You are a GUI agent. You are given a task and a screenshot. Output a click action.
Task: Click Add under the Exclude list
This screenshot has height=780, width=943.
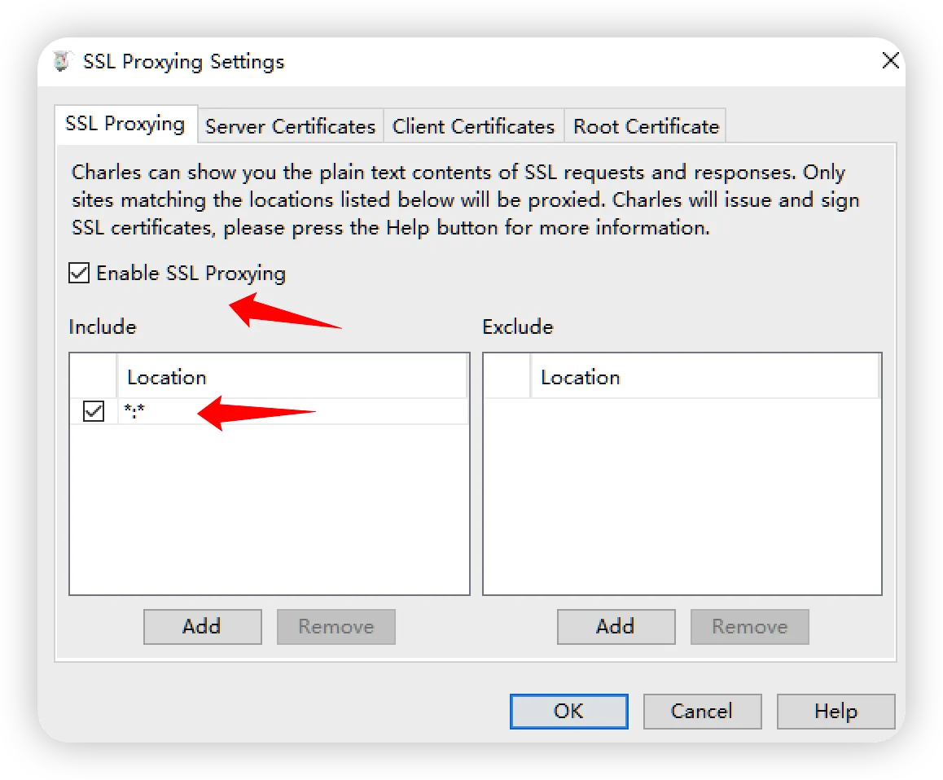(616, 626)
